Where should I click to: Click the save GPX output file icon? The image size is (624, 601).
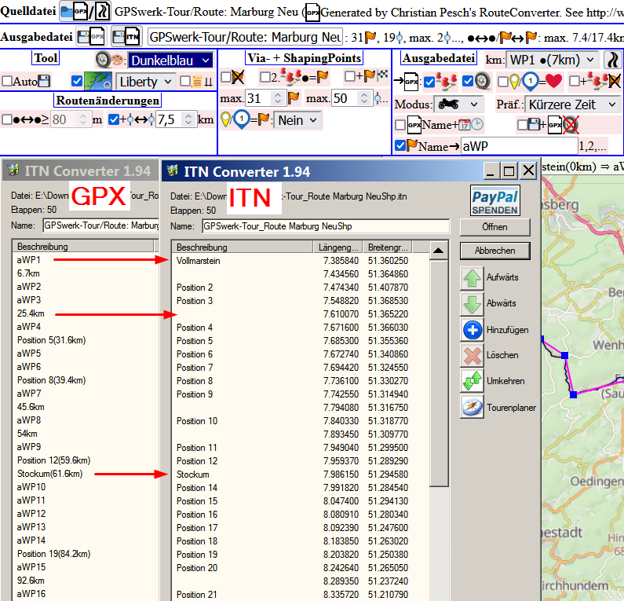pos(91,37)
